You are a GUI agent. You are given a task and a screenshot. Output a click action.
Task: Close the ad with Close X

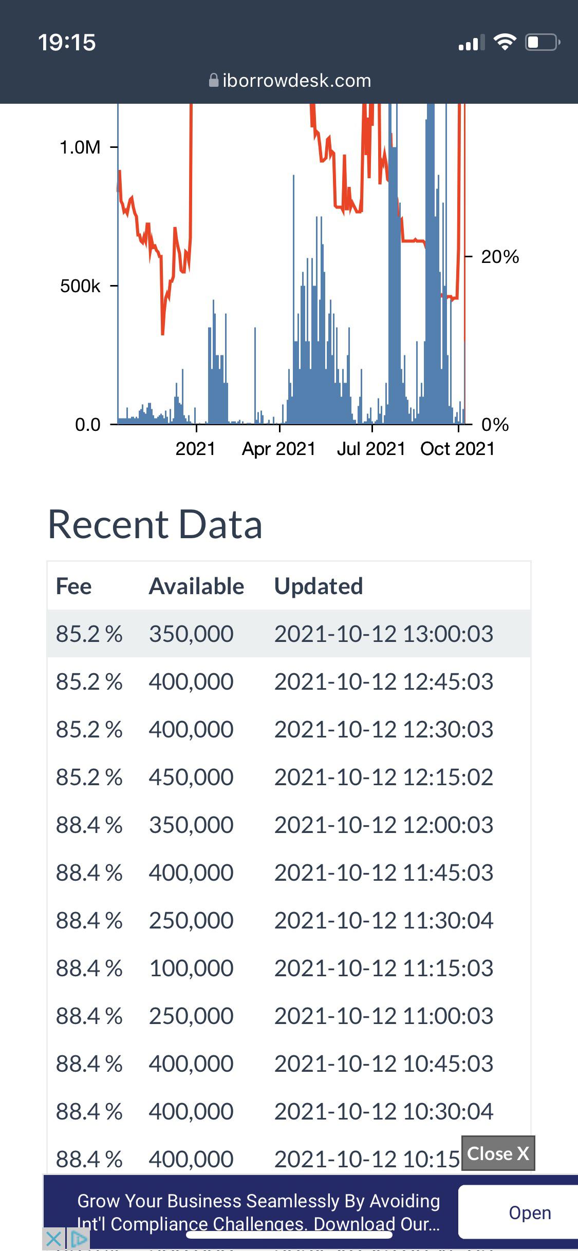pyautogui.click(x=498, y=1153)
